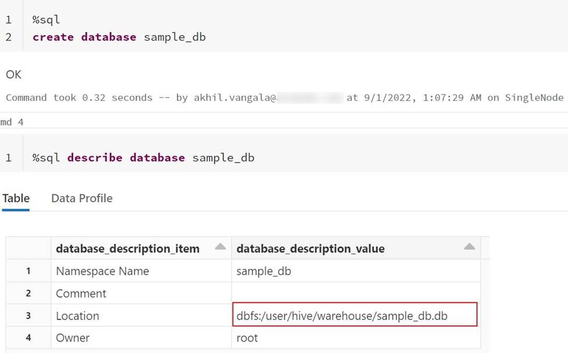The width and height of the screenshot is (568, 353).
Task: Select the dbfs warehouse location path cell
Action: (342, 316)
